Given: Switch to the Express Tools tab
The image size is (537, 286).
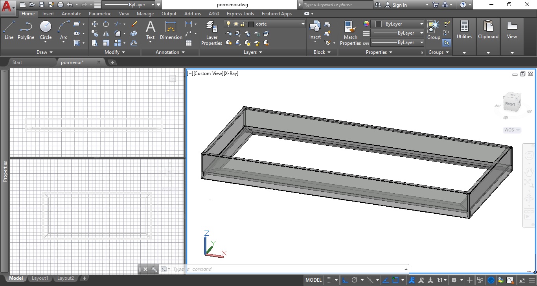Looking at the screenshot, I should [x=240, y=14].
